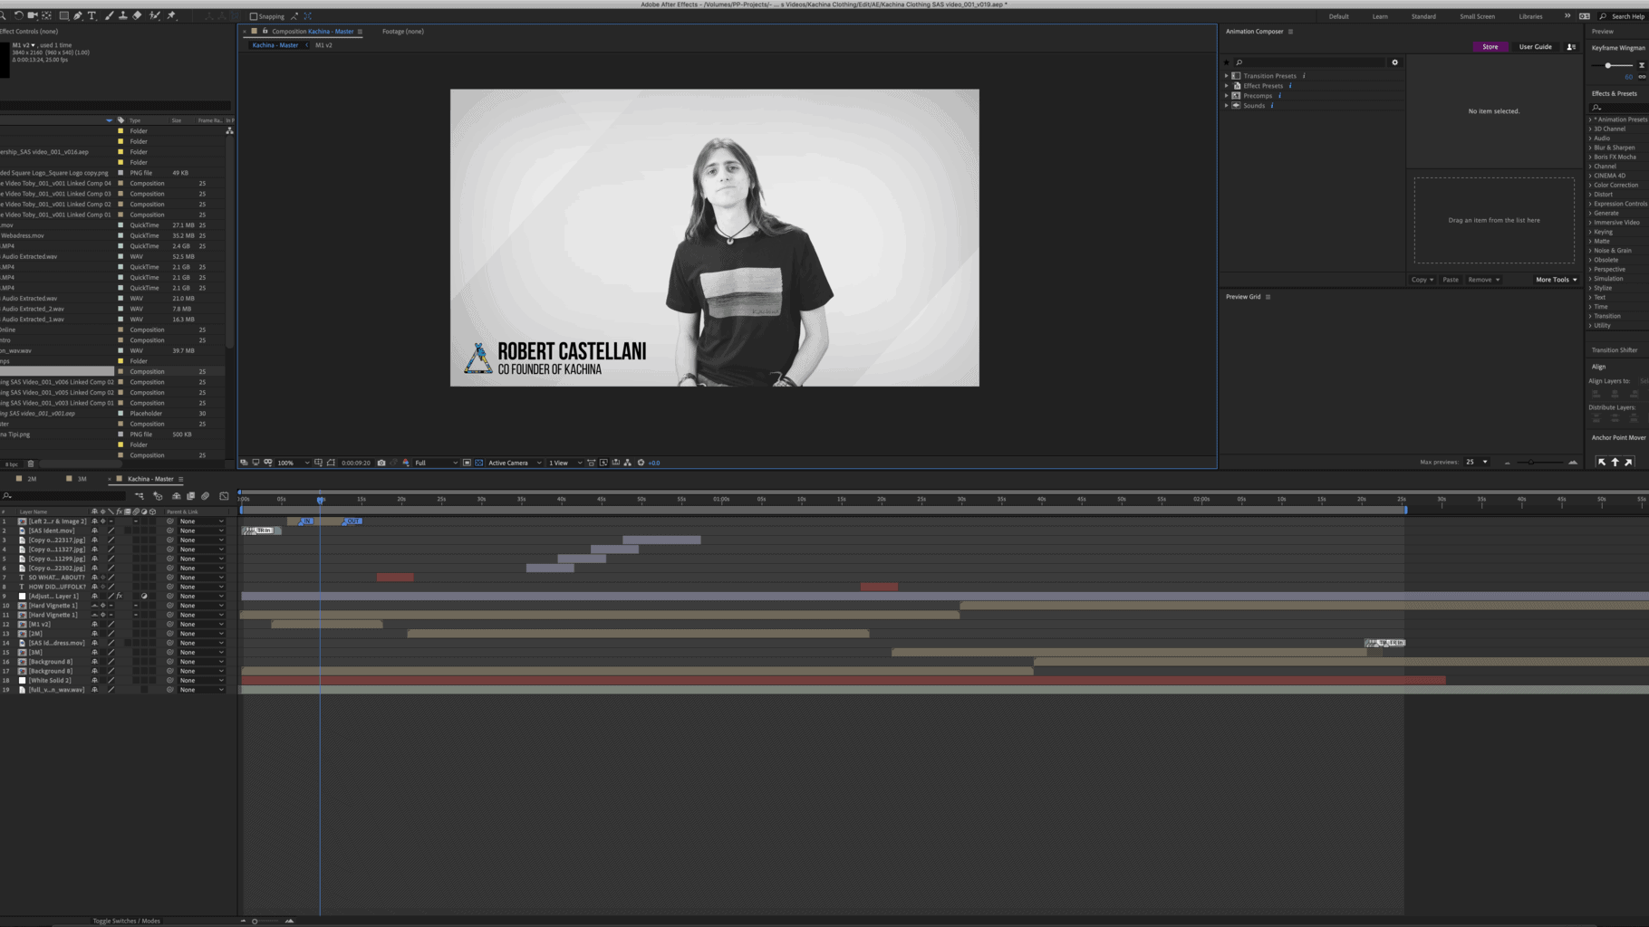Screen dimensions: 1649x927
Task: Select the Pen tool in toolbar
Action: (78, 15)
